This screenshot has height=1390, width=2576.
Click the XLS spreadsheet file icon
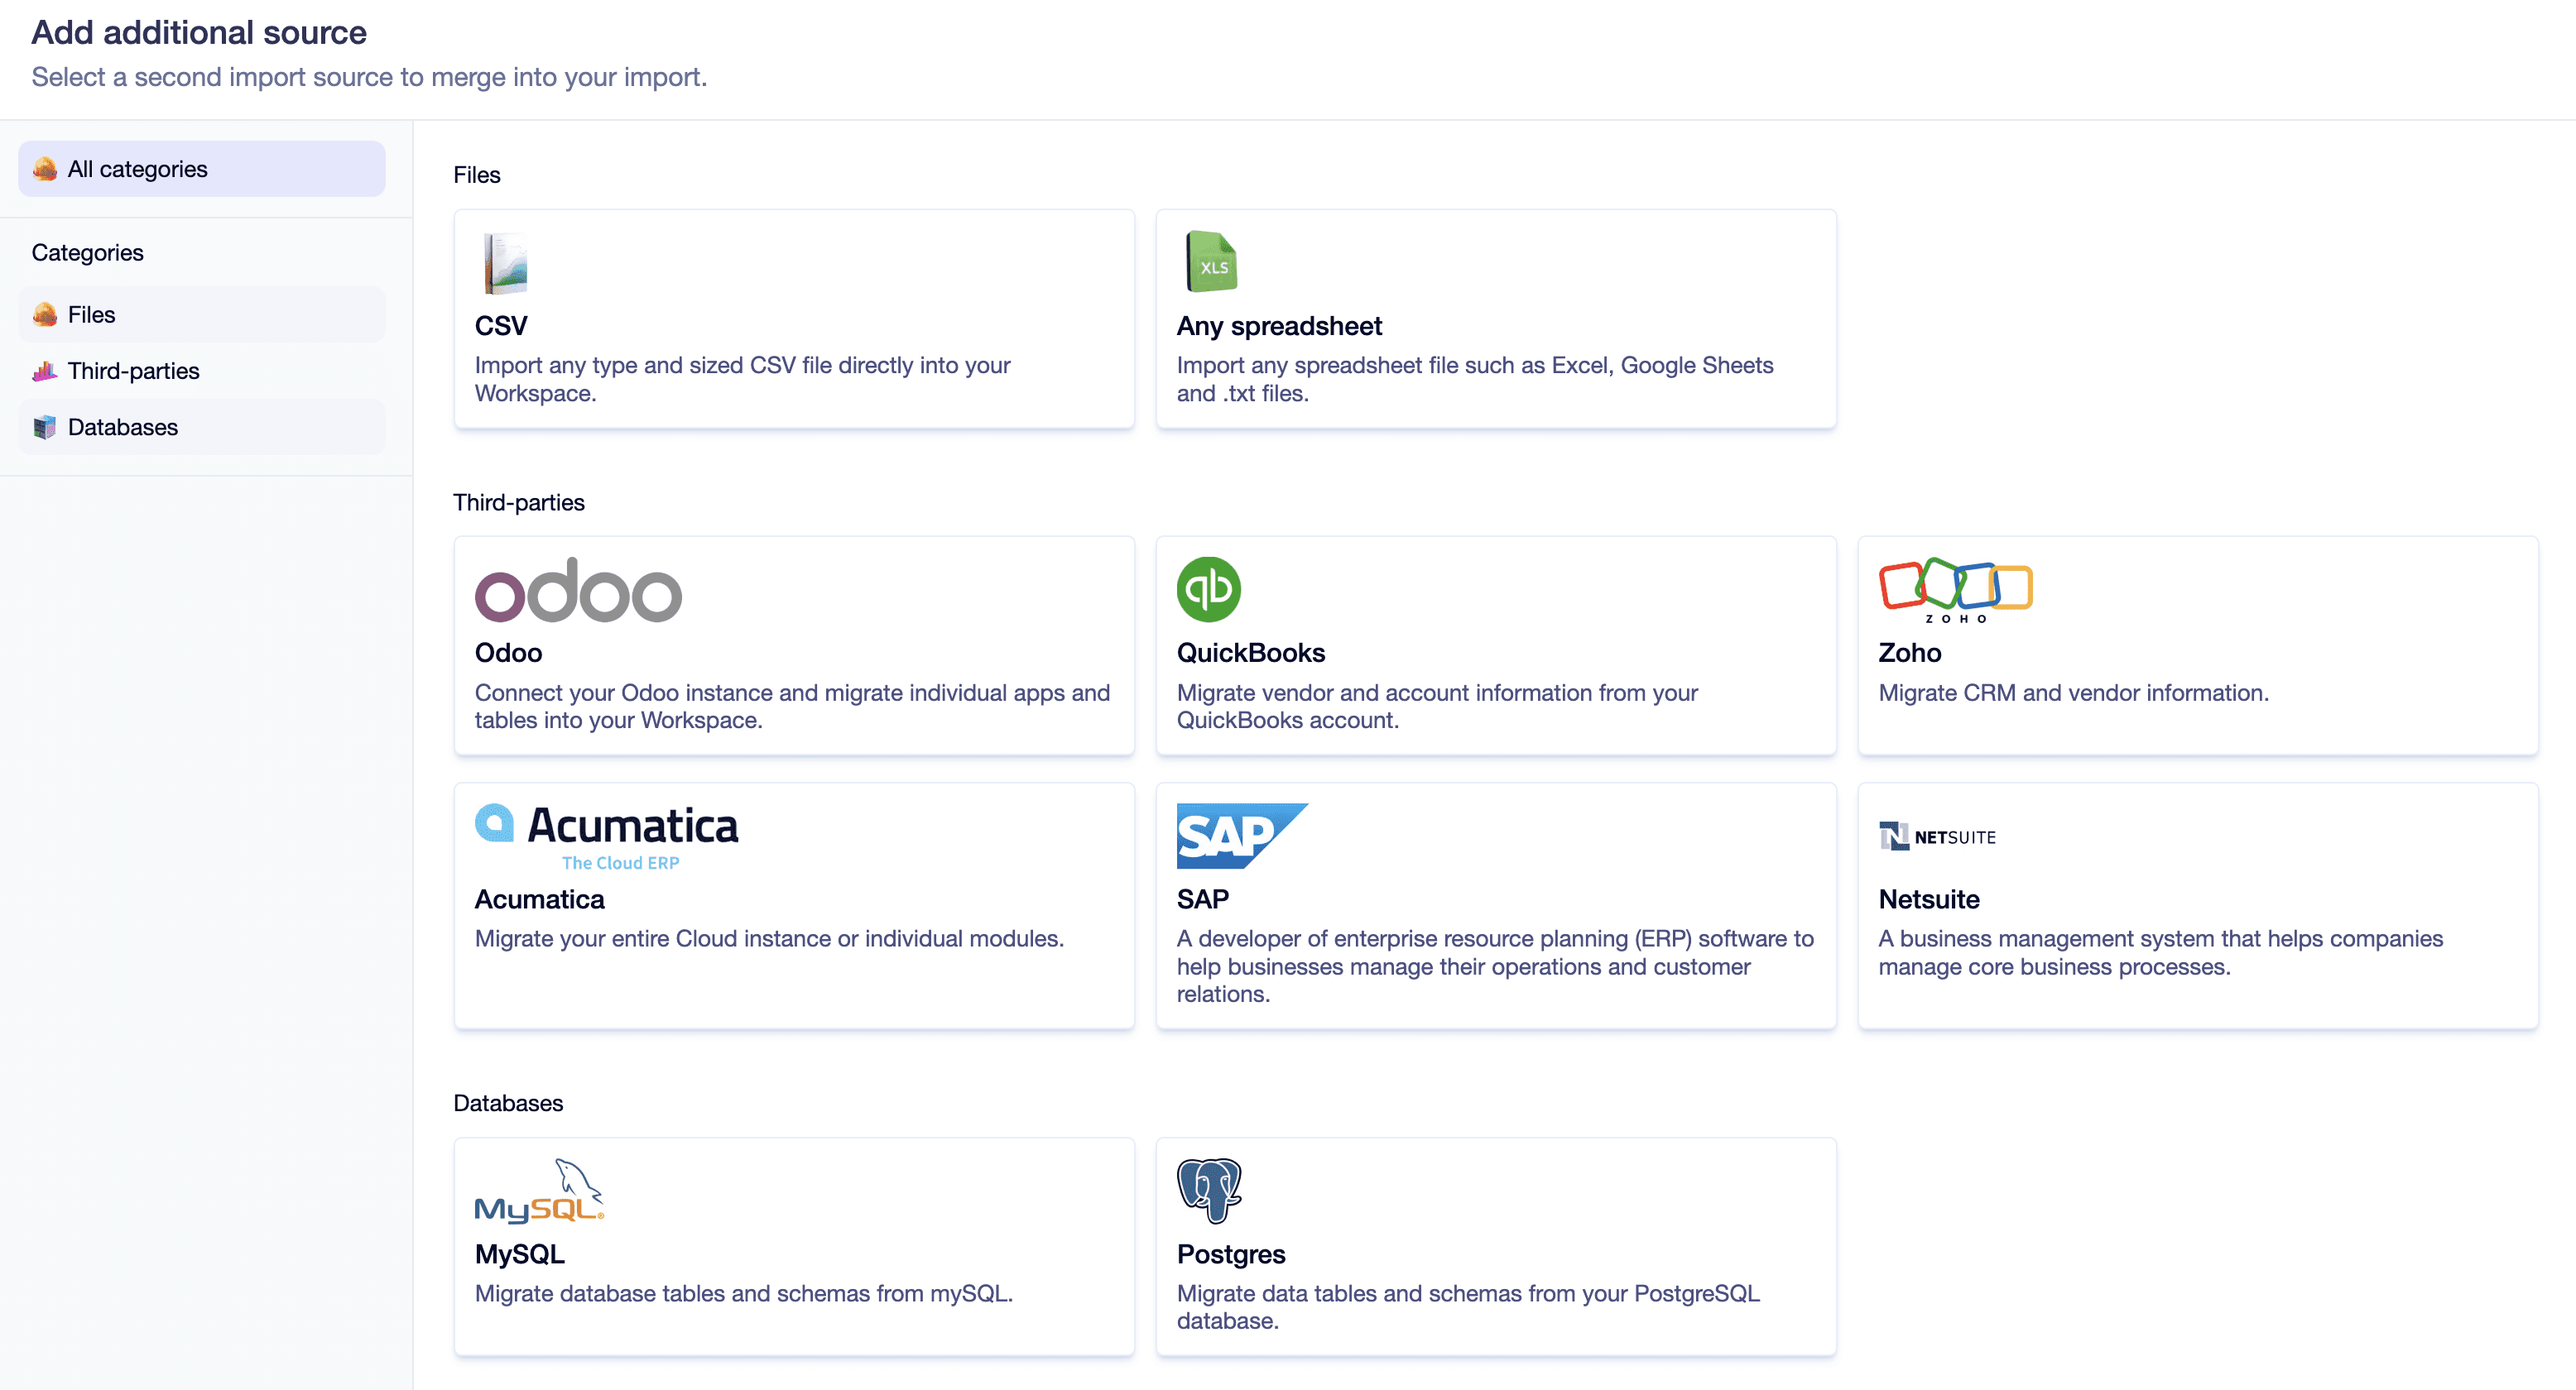1210,261
